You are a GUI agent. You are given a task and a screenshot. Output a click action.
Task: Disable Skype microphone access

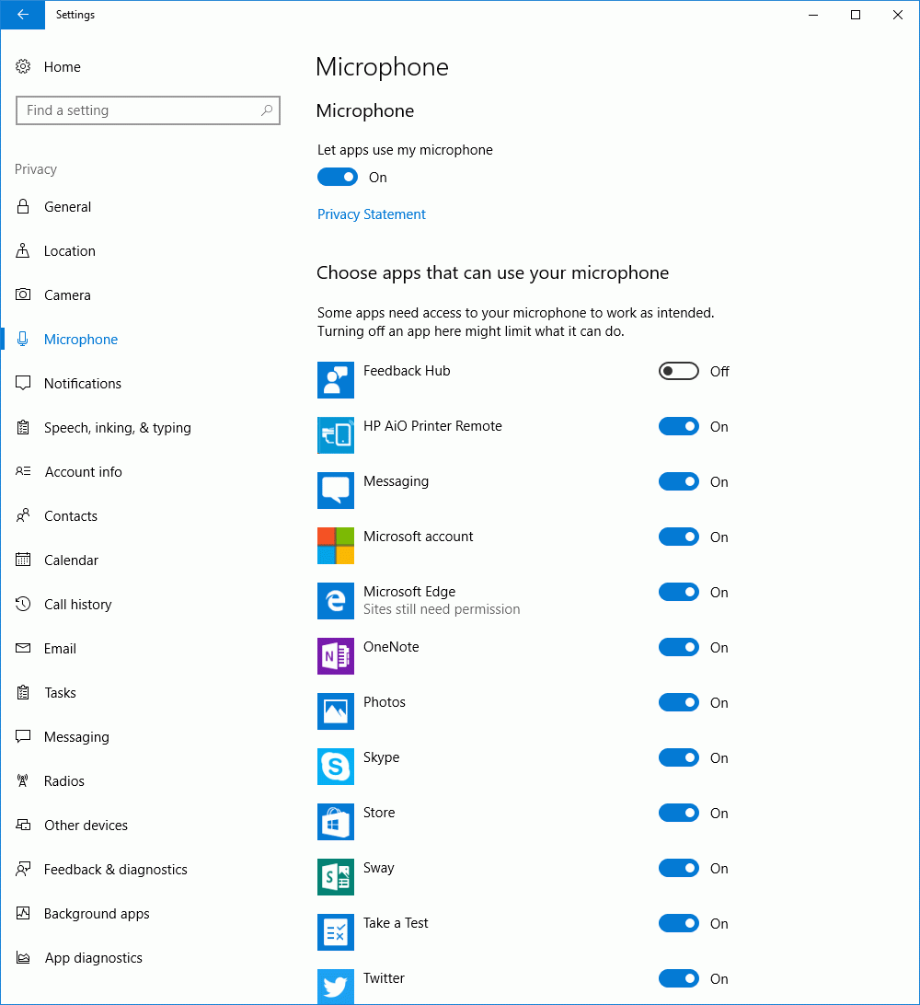click(x=678, y=757)
